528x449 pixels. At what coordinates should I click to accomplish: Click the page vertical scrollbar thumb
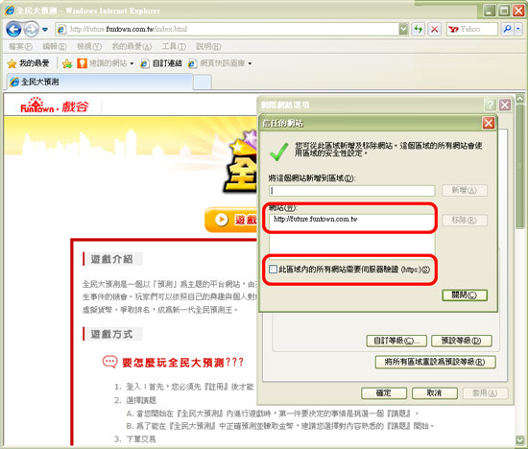520,167
